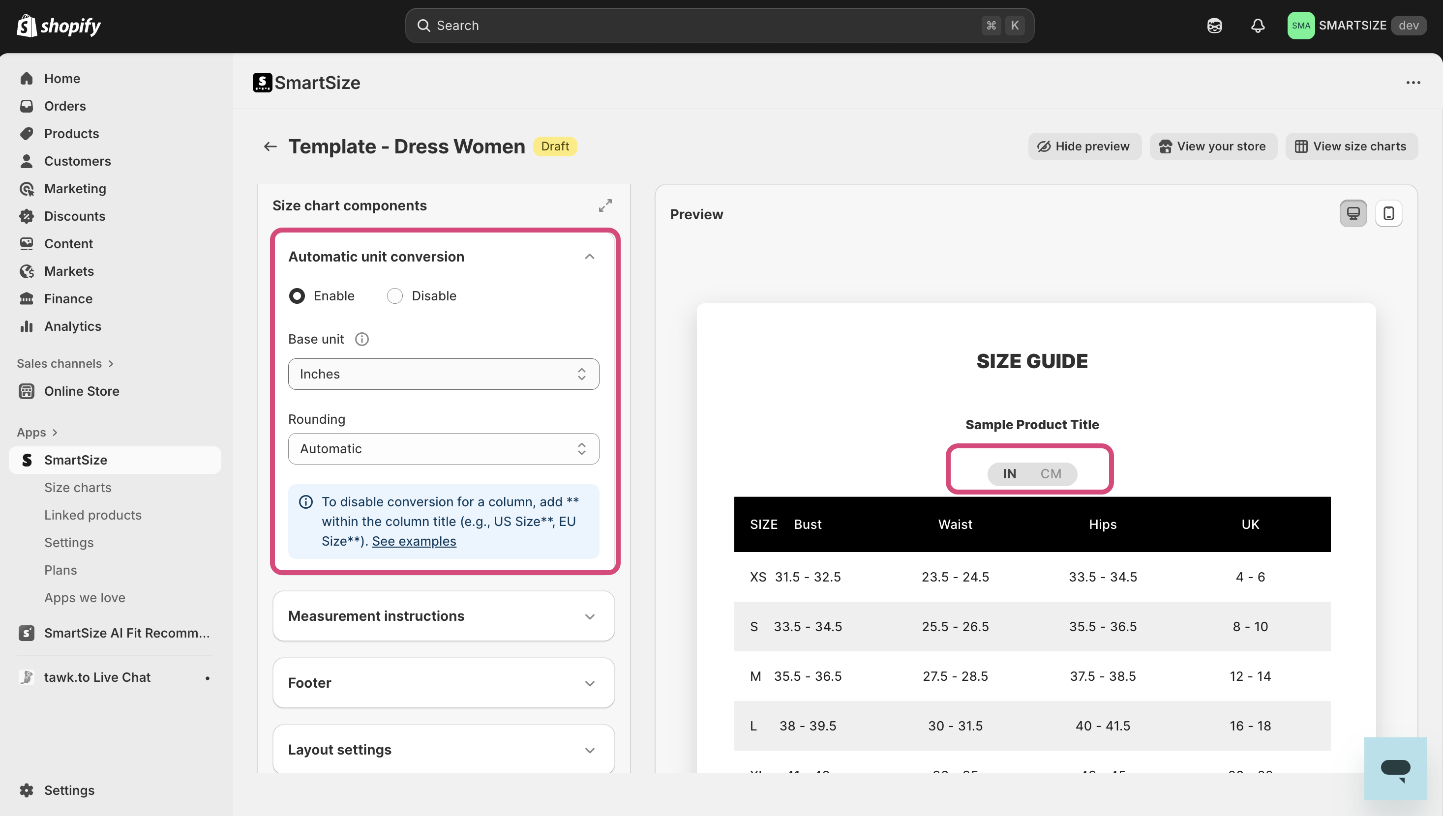Select the Disable radio button

(x=394, y=296)
